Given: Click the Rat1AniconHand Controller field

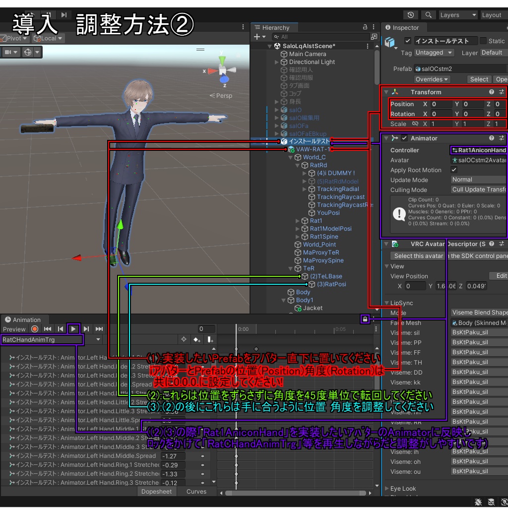Looking at the screenshot, I should click(x=479, y=150).
